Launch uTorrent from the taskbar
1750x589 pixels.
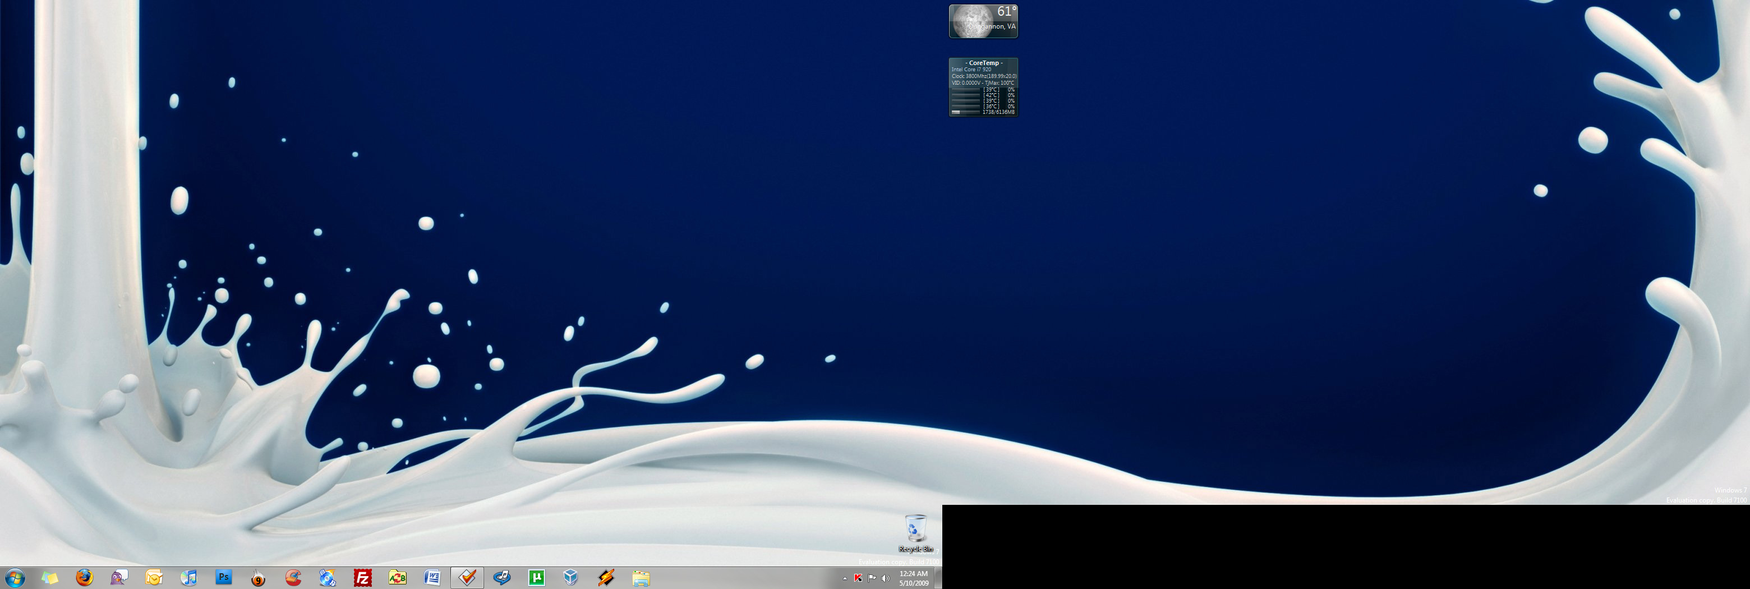(x=537, y=578)
